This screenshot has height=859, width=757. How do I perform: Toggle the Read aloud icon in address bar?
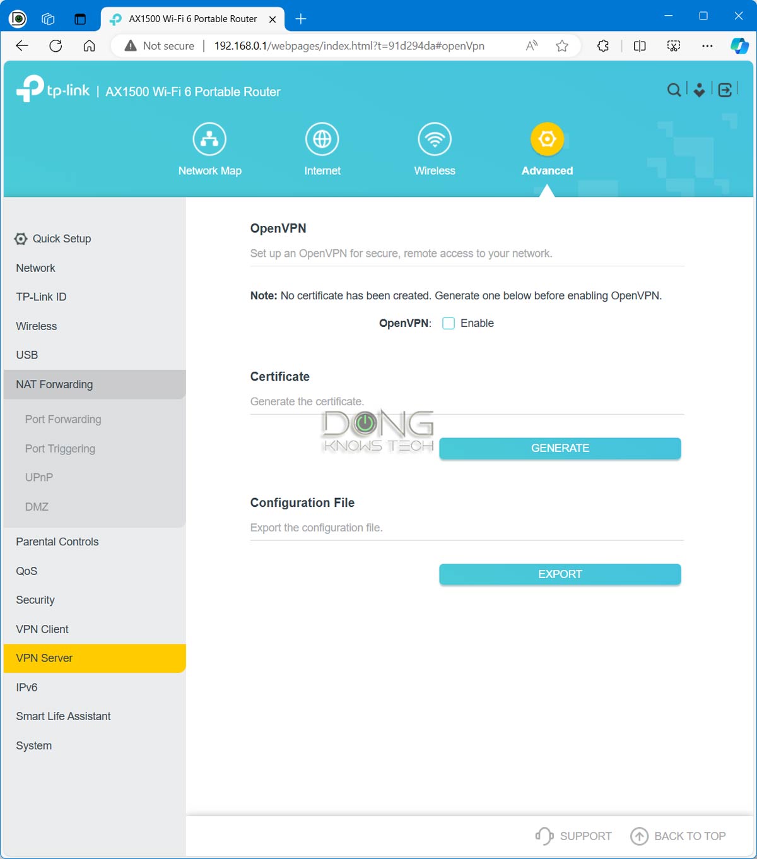pos(532,45)
